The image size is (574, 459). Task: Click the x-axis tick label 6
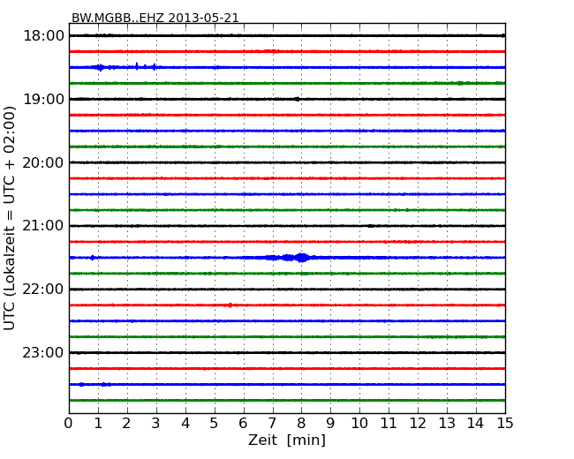coord(243,424)
